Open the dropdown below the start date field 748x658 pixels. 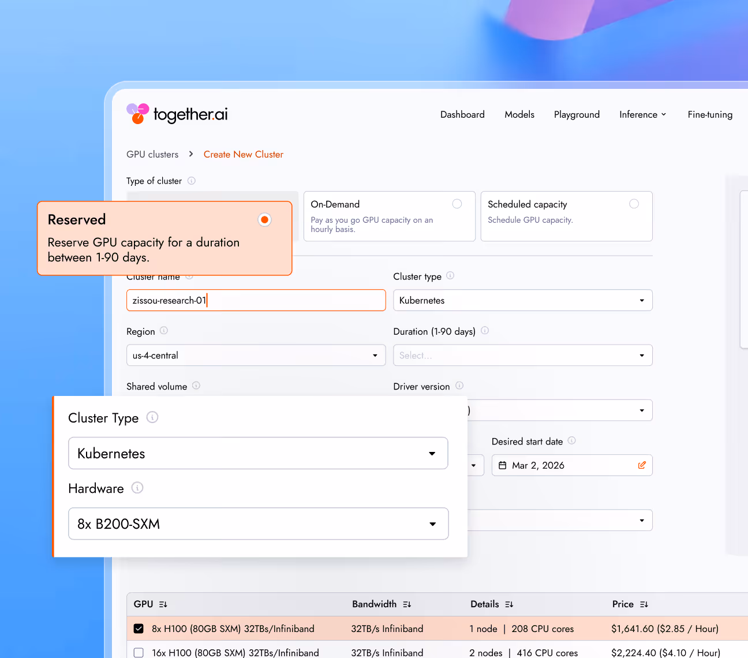coord(560,520)
